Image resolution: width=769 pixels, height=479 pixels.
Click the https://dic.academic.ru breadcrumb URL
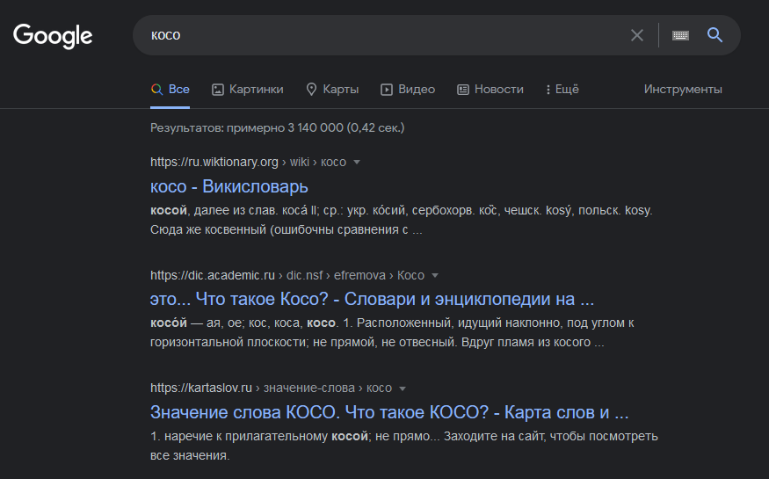(213, 275)
